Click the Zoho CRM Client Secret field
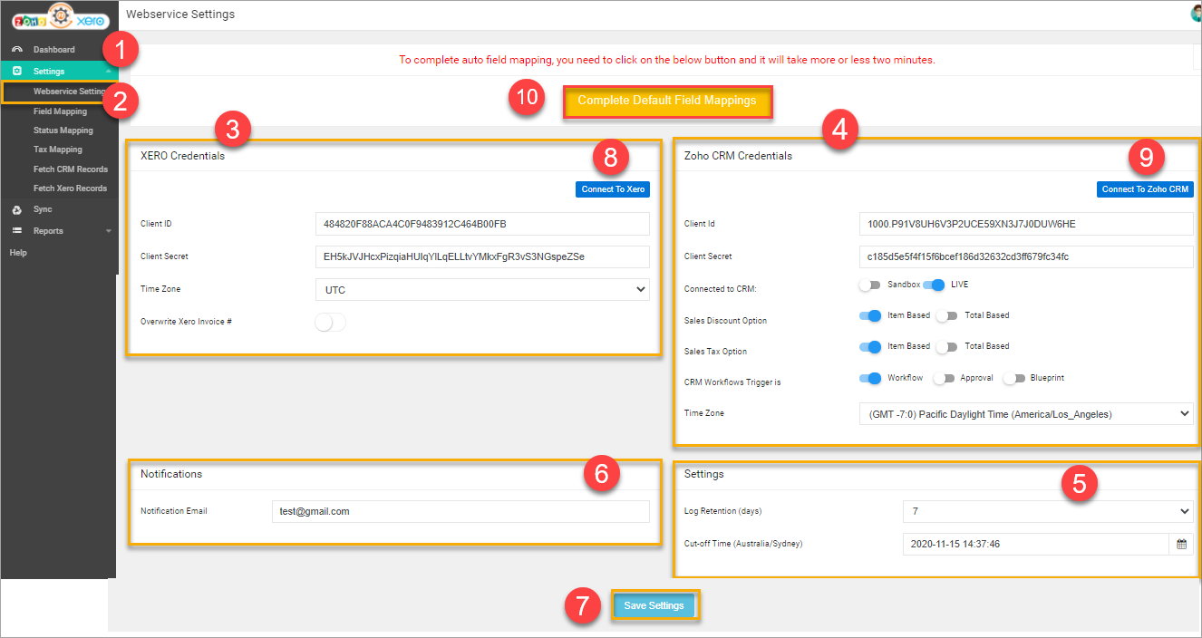 coord(1026,256)
